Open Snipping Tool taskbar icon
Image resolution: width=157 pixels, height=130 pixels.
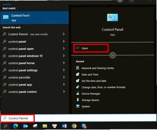(35, 126)
